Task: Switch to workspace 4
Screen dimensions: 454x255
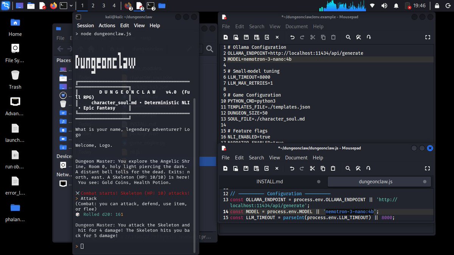Action: 114,6
